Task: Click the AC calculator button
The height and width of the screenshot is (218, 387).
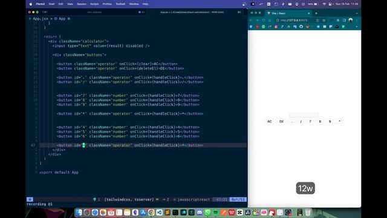Action: point(270,121)
